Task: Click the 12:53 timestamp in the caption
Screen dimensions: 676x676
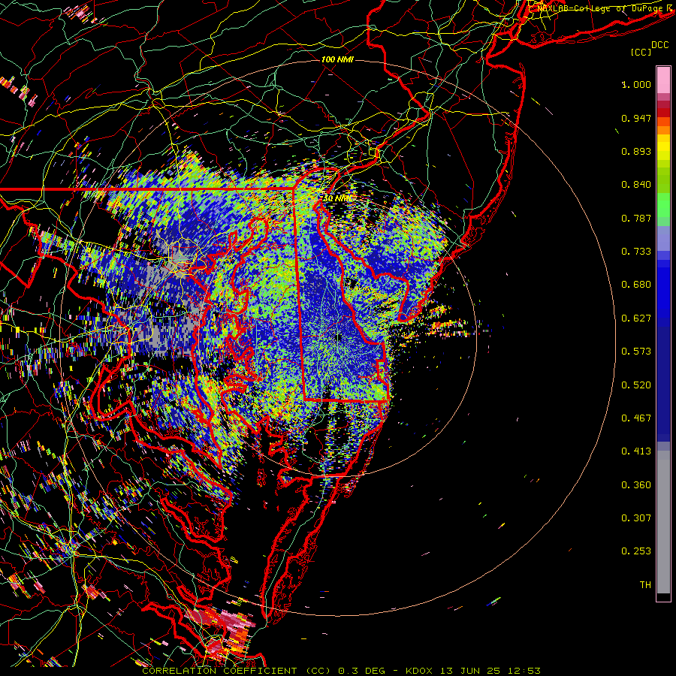Action: coord(524,671)
